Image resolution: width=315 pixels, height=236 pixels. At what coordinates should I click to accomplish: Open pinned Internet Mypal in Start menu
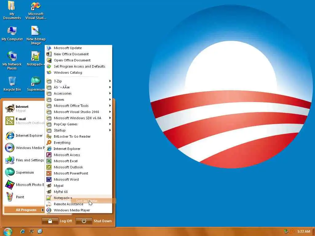coord(24,108)
